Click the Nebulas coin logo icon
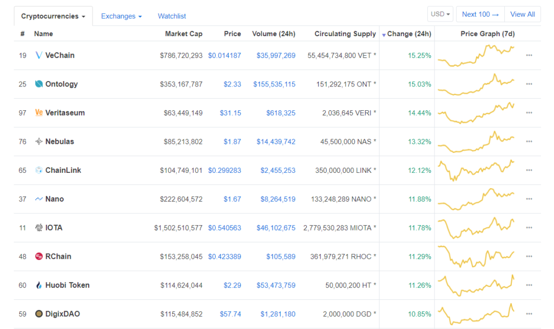Screen dimensions: 554x329 (39, 142)
